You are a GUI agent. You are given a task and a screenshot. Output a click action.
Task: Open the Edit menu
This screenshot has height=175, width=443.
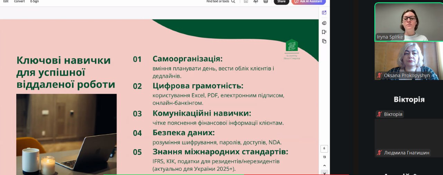point(6,1)
